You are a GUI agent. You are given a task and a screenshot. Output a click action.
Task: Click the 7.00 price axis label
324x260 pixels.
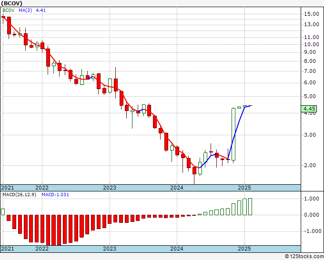310,71
